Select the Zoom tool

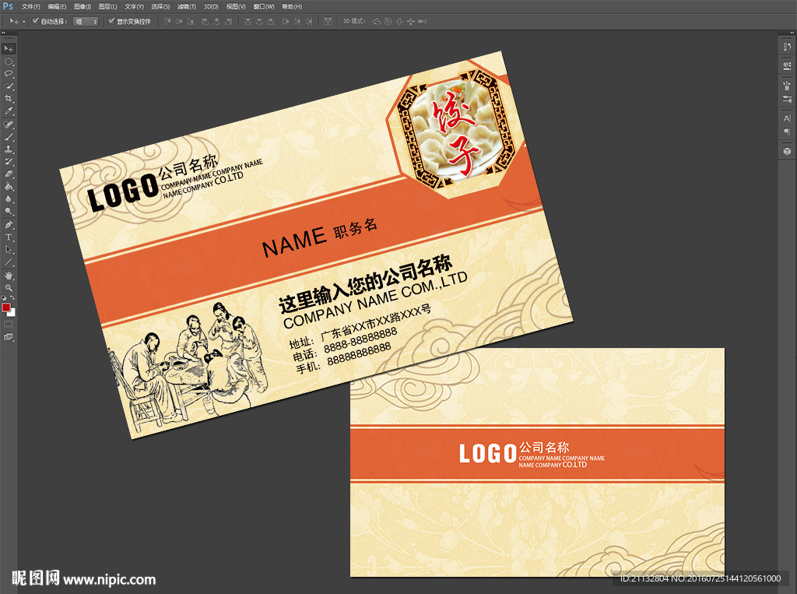click(9, 288)
